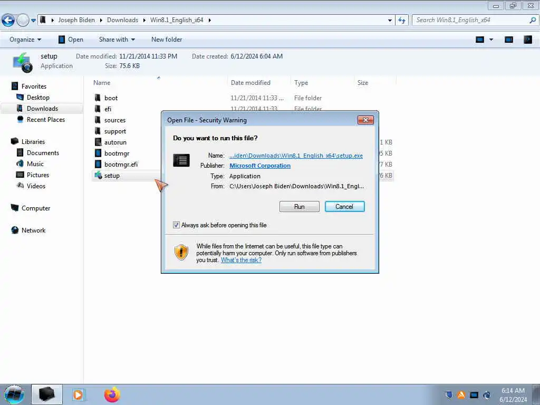540x405 pixels.
Task: Open the Windows Start button
Action: [x=14, y=394]
